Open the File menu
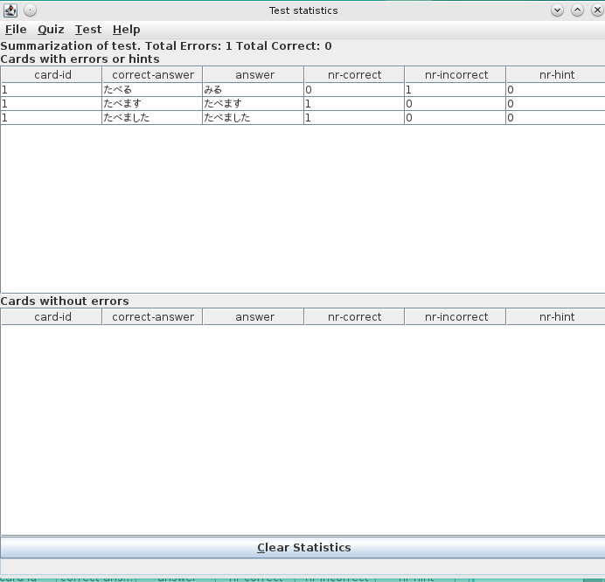This screenshot has width=605, height=582. 16,30
